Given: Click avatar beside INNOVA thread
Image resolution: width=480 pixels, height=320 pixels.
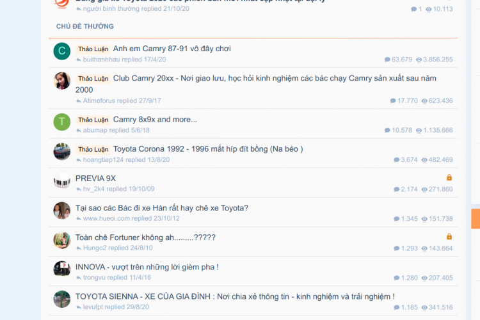Looking at the screenshot, I should click(x=62, y=269).
